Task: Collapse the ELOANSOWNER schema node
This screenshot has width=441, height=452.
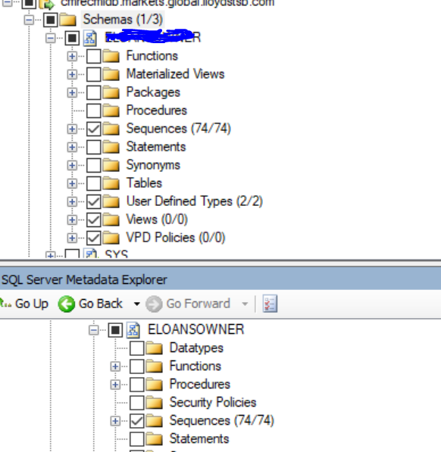Action: pyautogui.click(x=93, y=330)
